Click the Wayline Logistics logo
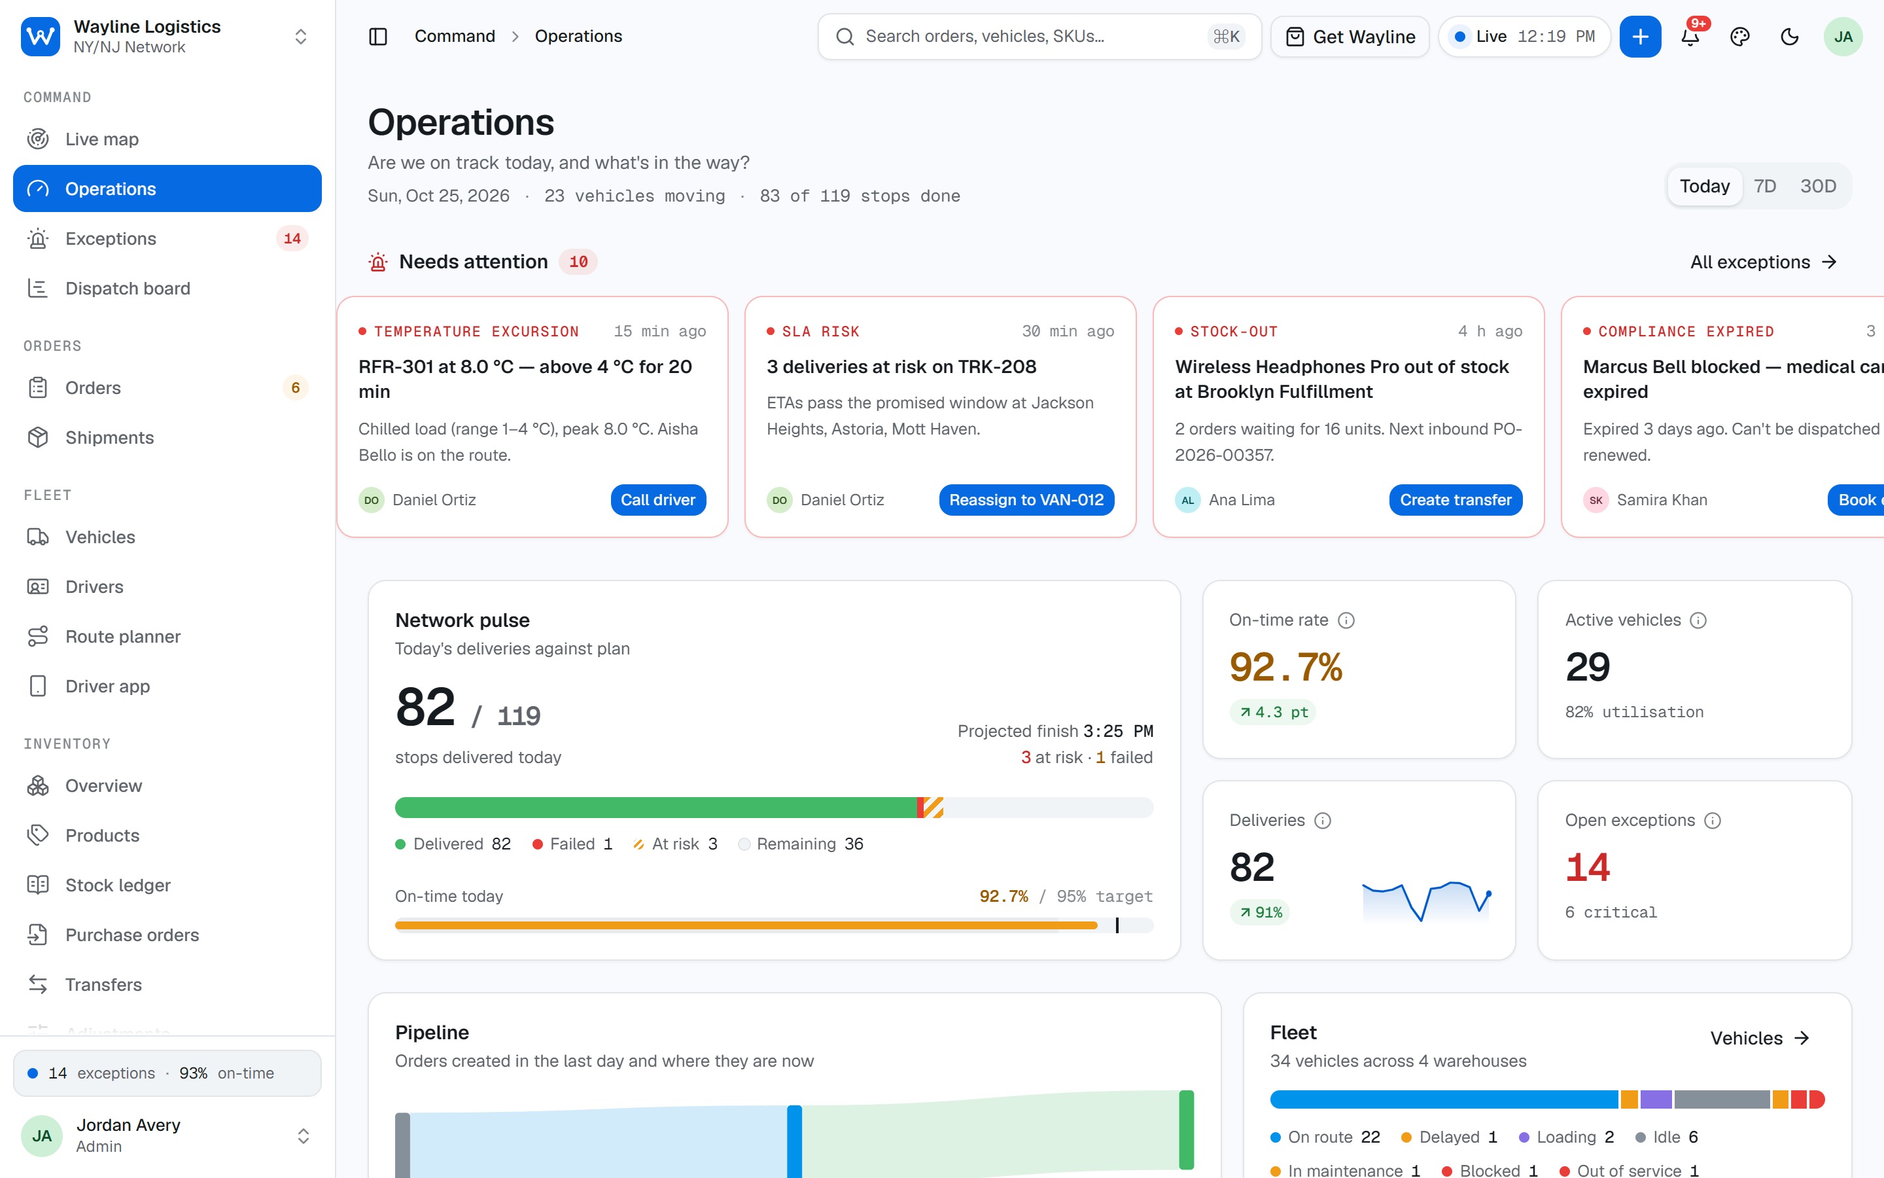Screen dimensions: 1884x1178 pyautogui.click(x=41, y=37)
